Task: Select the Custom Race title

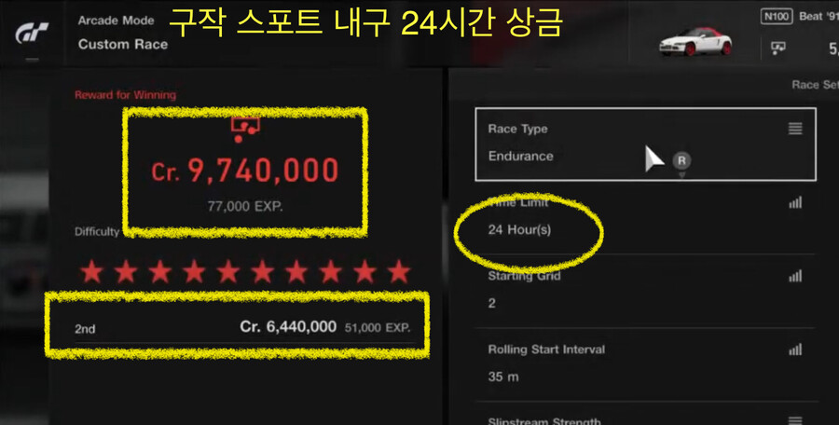Action: pos(123,45)
